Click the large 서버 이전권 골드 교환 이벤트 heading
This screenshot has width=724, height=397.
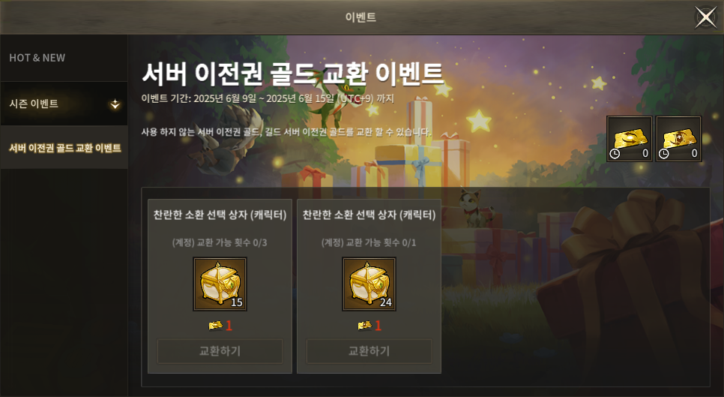tap(292, 74)
